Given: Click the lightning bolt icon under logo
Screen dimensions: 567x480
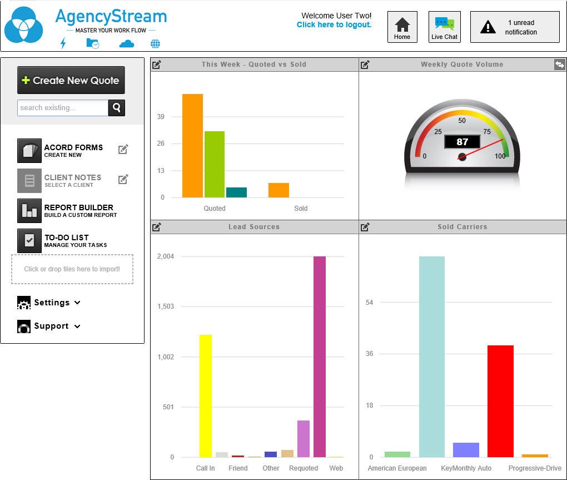Looking at the screenshot, I should tap(63, 43).
